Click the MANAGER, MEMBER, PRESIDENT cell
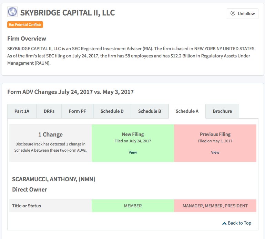Screen dimensions: 265x239 click(215, 206)
